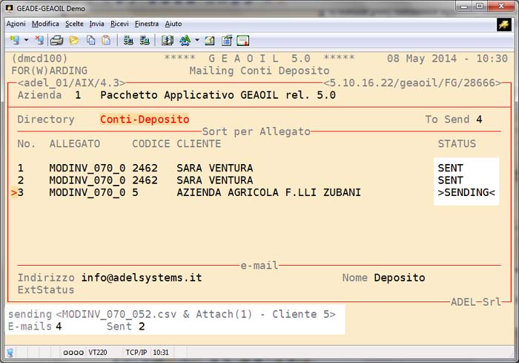Click the red-framed icon at toolbar end
519x363 pixels.
(x=243, y=40)
